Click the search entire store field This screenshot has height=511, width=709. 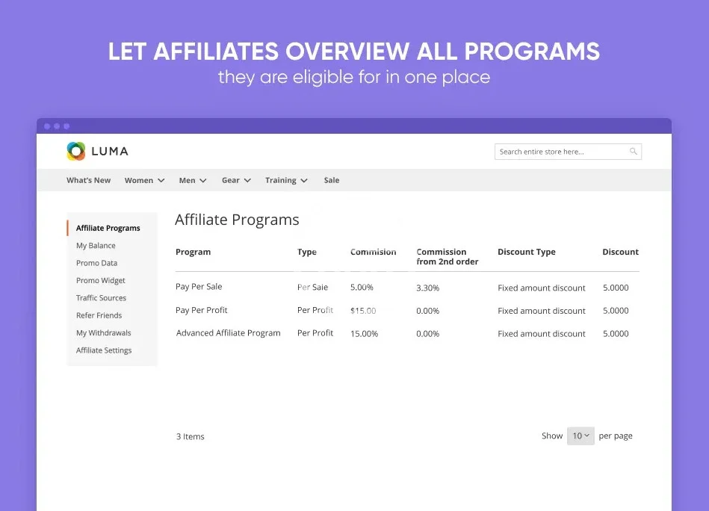coord(560,152)
